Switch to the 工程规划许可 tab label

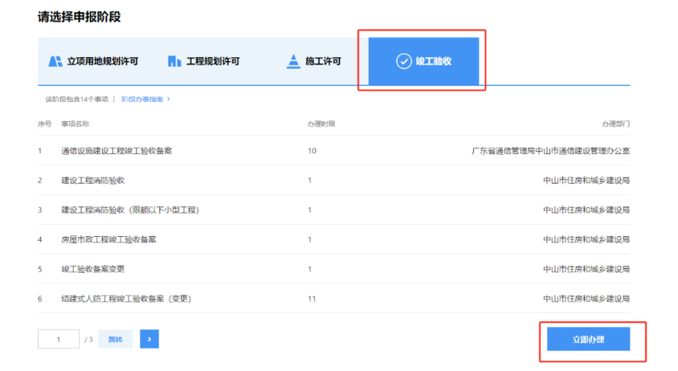coord(213,61)
